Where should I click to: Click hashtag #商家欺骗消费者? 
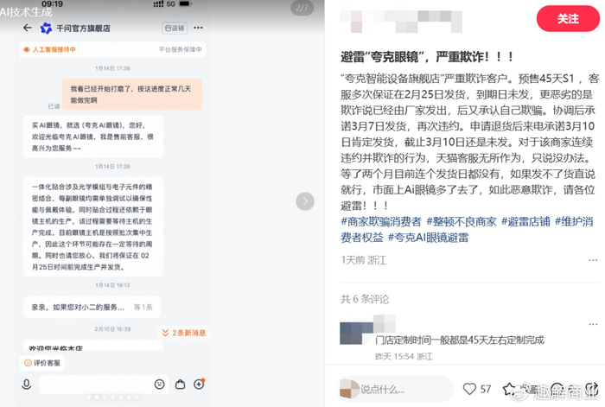[381, 222]
